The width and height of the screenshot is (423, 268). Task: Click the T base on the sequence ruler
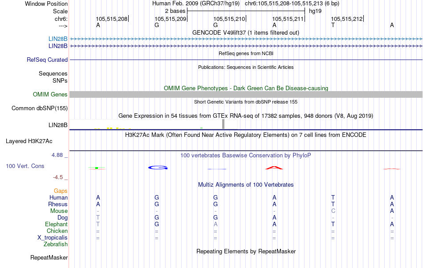coord(333,25)
